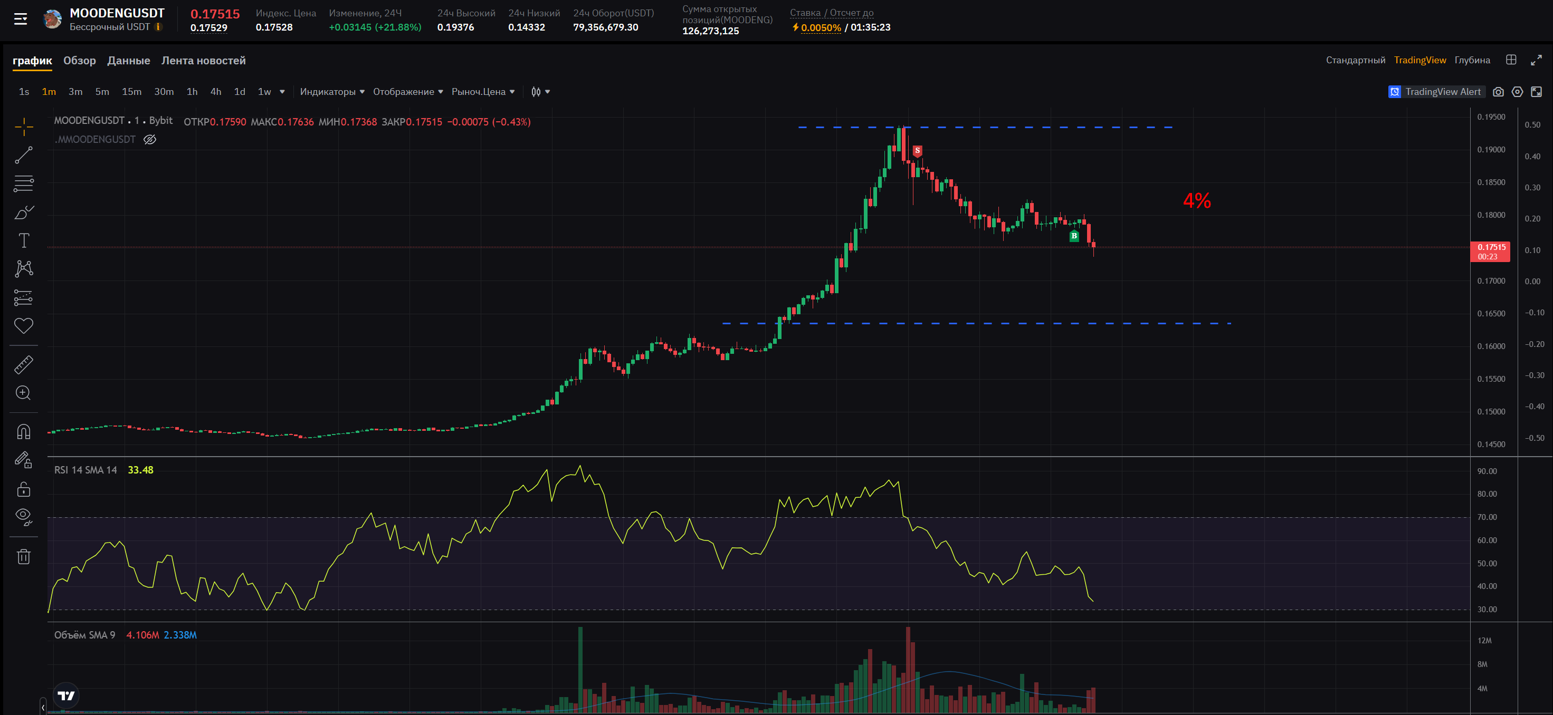The width and height of the screenshot is (1553, 715).
Task: Activate the magnet snapping mode
Action: click(x=24, y=432)
